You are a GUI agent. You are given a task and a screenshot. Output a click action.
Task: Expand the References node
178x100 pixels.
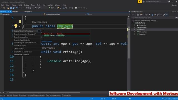[x=135, y=27]
